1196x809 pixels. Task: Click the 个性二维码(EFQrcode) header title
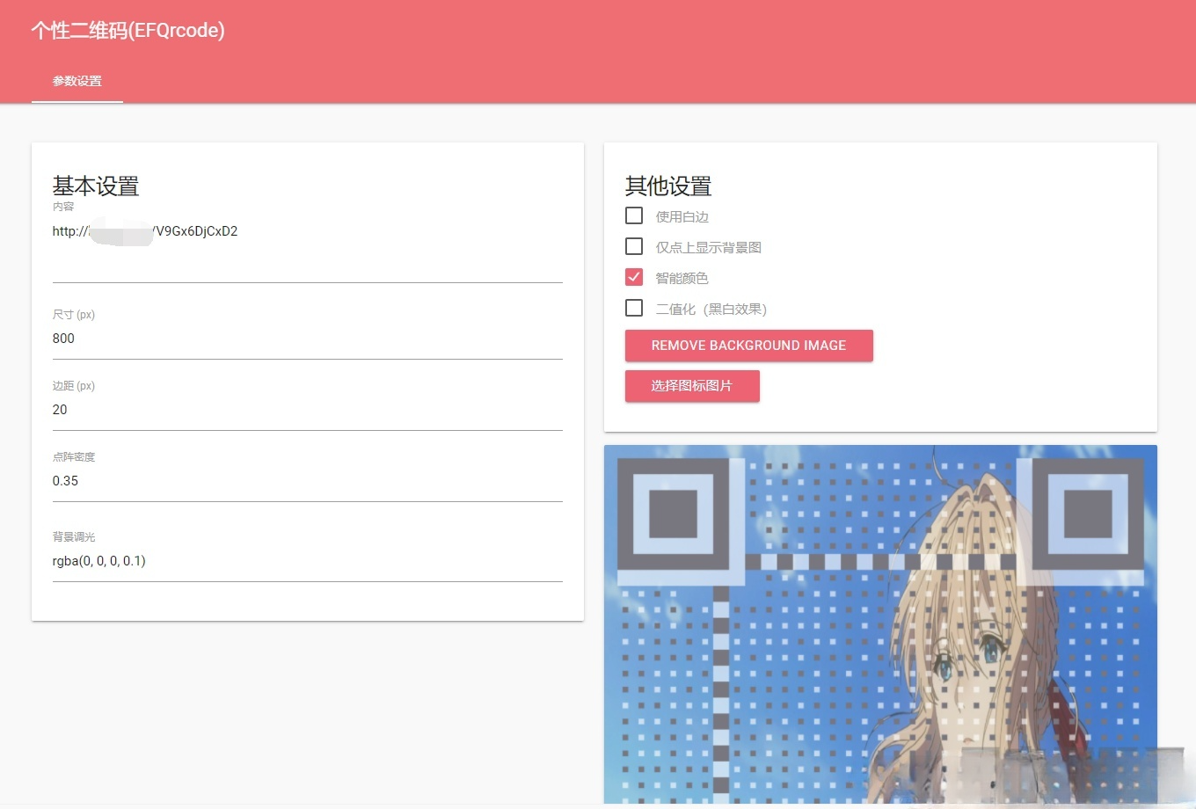[x=128, y=30]
